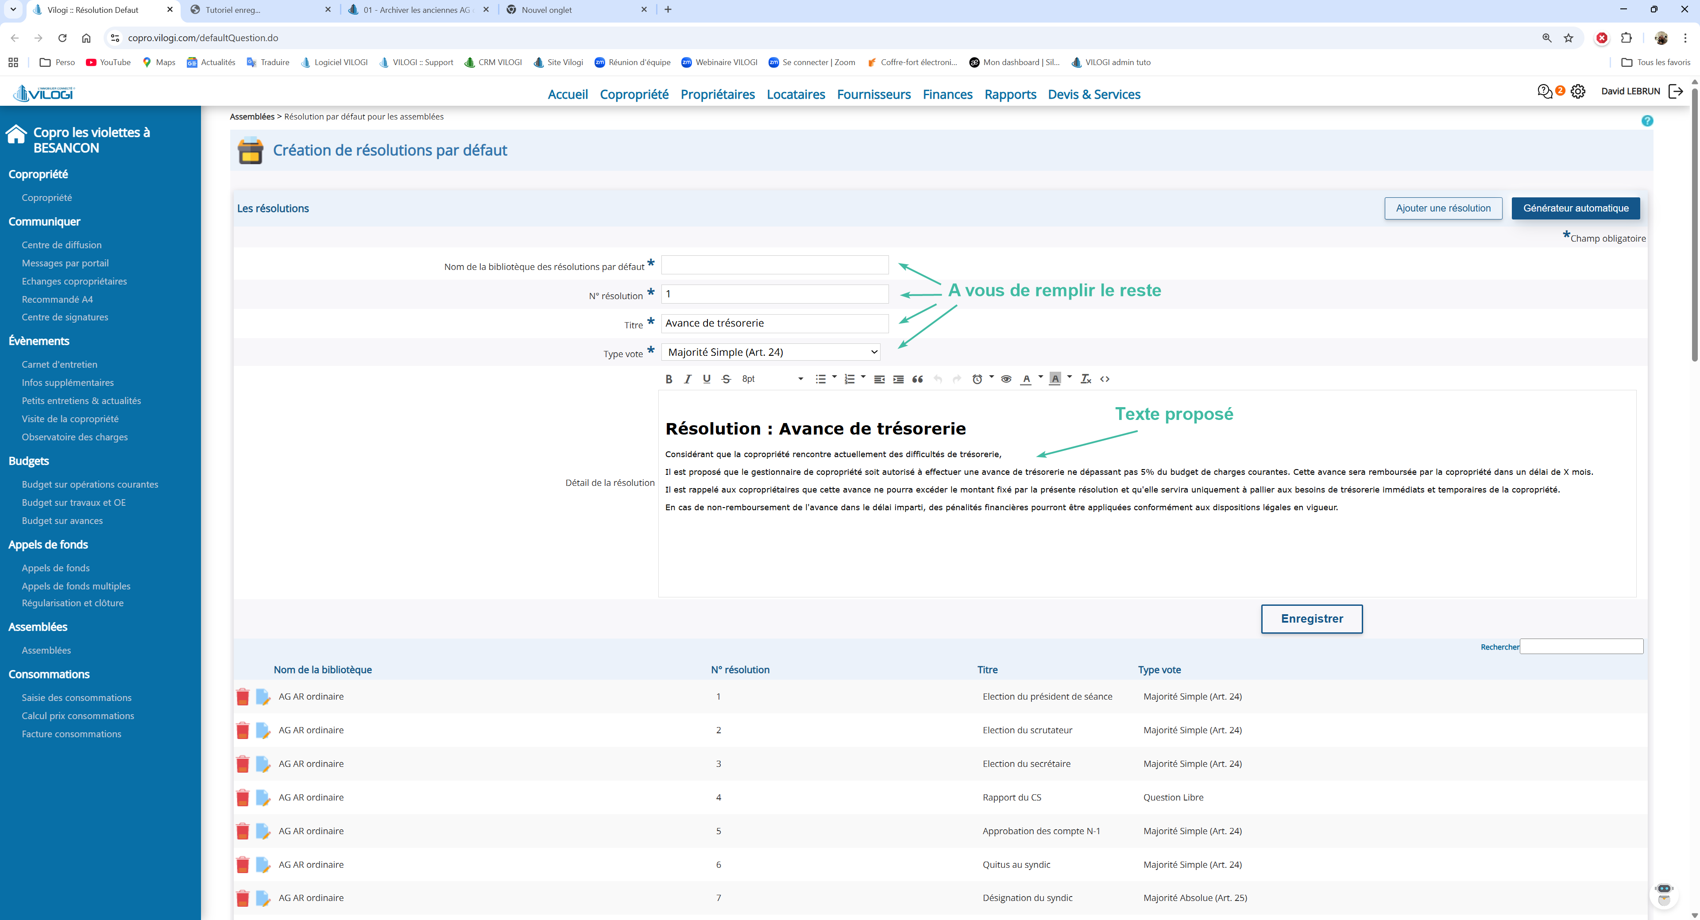Image resolution: width=1700 pixels, height=920 pixels.
Task: Open the Rapports top menu
Action: click(x=1010, y=94)
